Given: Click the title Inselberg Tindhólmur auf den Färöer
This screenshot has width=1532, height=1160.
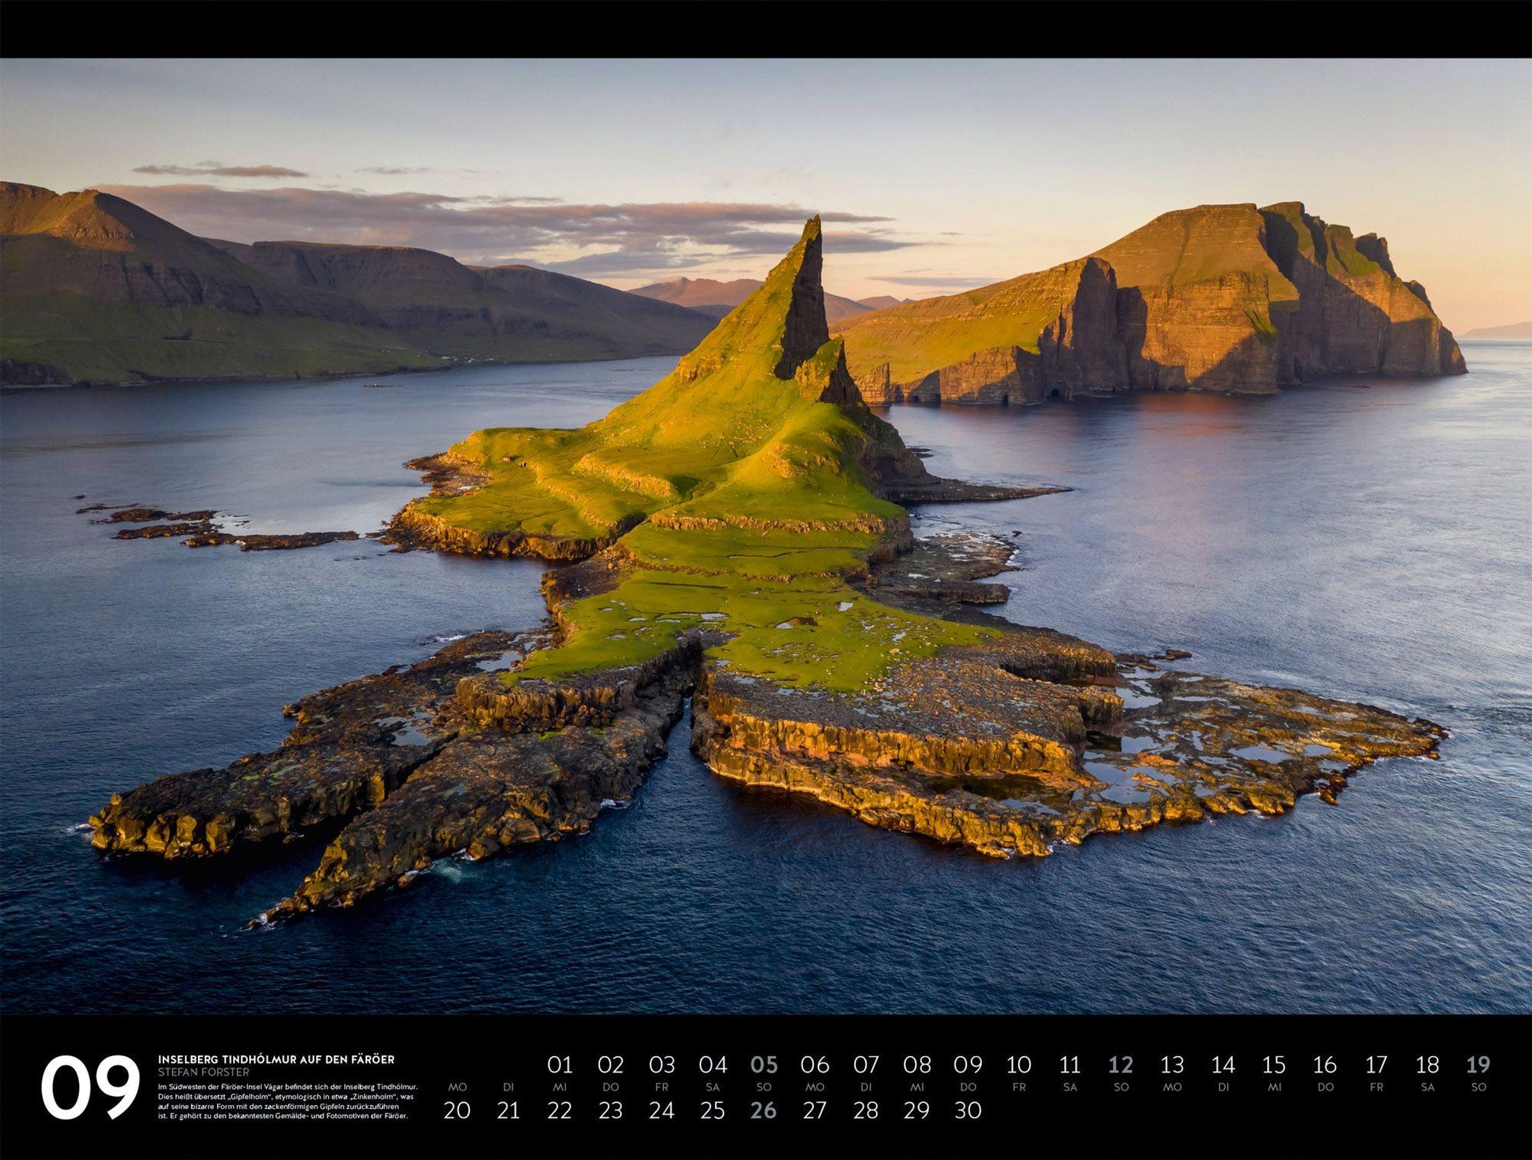Looking at the screenshot, I should pyautogui.click(x=276, y=1059).
